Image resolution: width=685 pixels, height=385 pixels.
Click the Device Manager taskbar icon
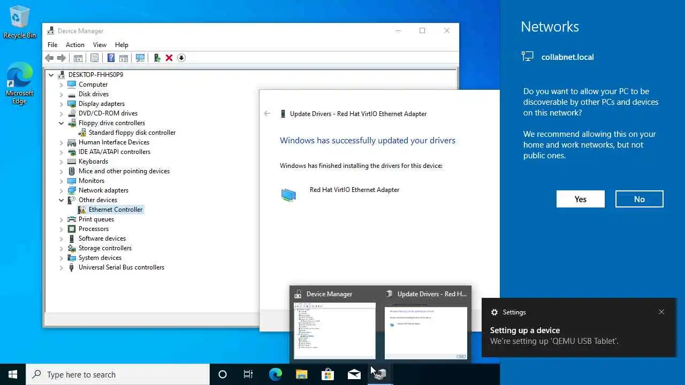tap(380, 375)
